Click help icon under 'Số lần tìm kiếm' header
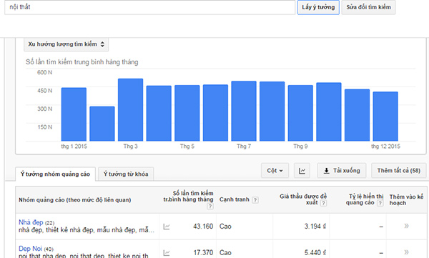Image resolution: width=429 pixels, height=258 pixels. (209, 206)
